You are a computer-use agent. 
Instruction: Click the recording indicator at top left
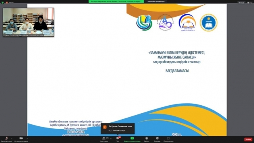coord(10,3)
